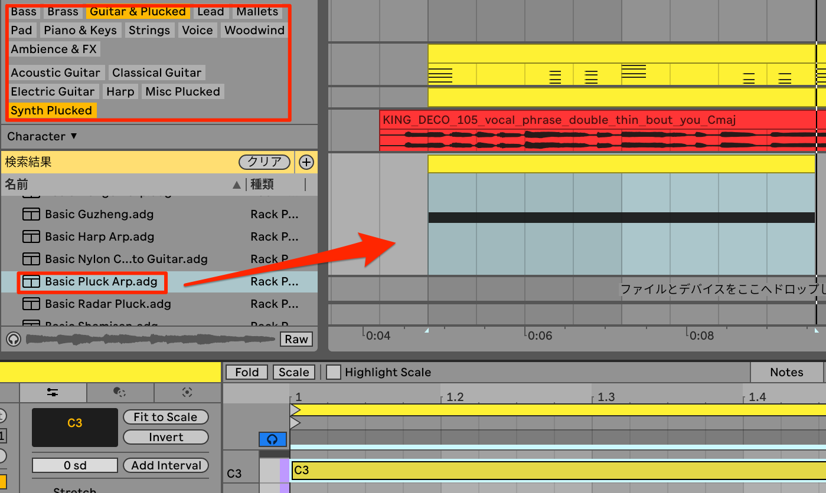This screenshot has height=493, width=826.
Task: Click the 0:06 mark on time ruler
Action: tap(540, 336)
